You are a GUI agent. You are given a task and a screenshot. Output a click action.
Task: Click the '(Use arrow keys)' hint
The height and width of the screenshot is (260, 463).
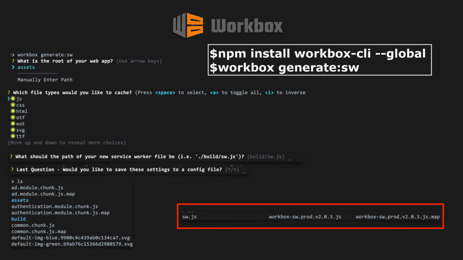point(139,61)
